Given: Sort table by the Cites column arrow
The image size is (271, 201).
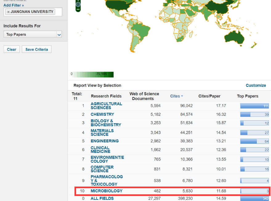Looking at the screenshot, I should click(x=182, y=96).
